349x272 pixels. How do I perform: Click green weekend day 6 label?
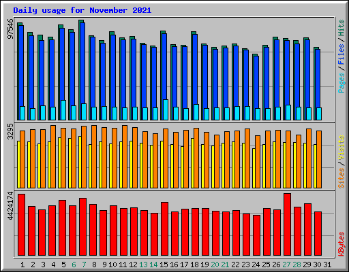coord(74,265)
